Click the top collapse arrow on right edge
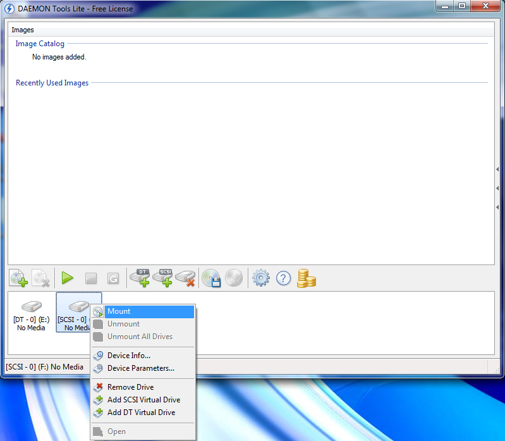The image size is (505, 441). pyautogui.click(x=497, y=169)
